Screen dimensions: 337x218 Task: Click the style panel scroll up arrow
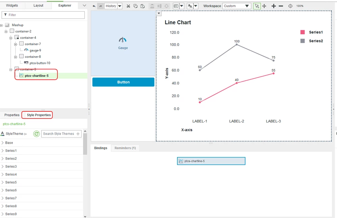[85, 131]
